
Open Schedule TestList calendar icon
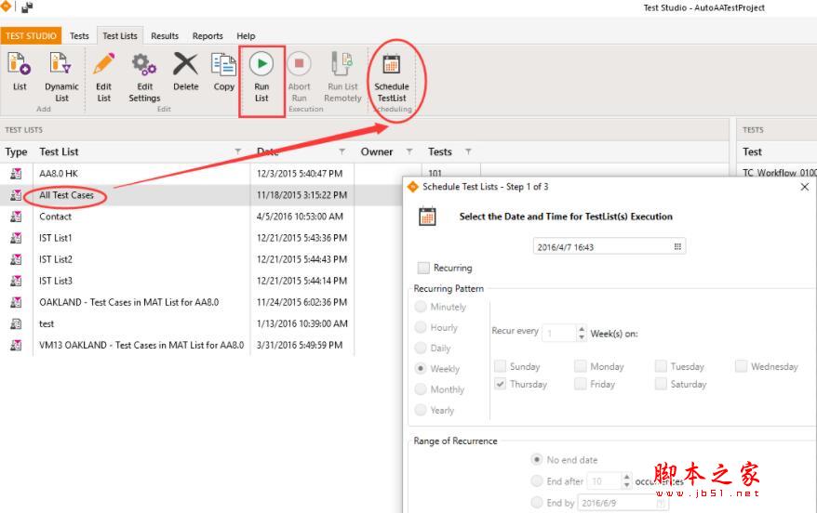point(392,64)
